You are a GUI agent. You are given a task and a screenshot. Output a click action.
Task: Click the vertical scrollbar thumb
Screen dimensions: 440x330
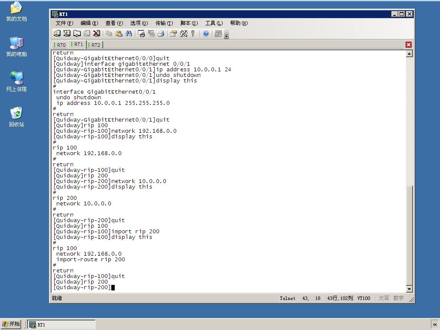click(409, 236)
